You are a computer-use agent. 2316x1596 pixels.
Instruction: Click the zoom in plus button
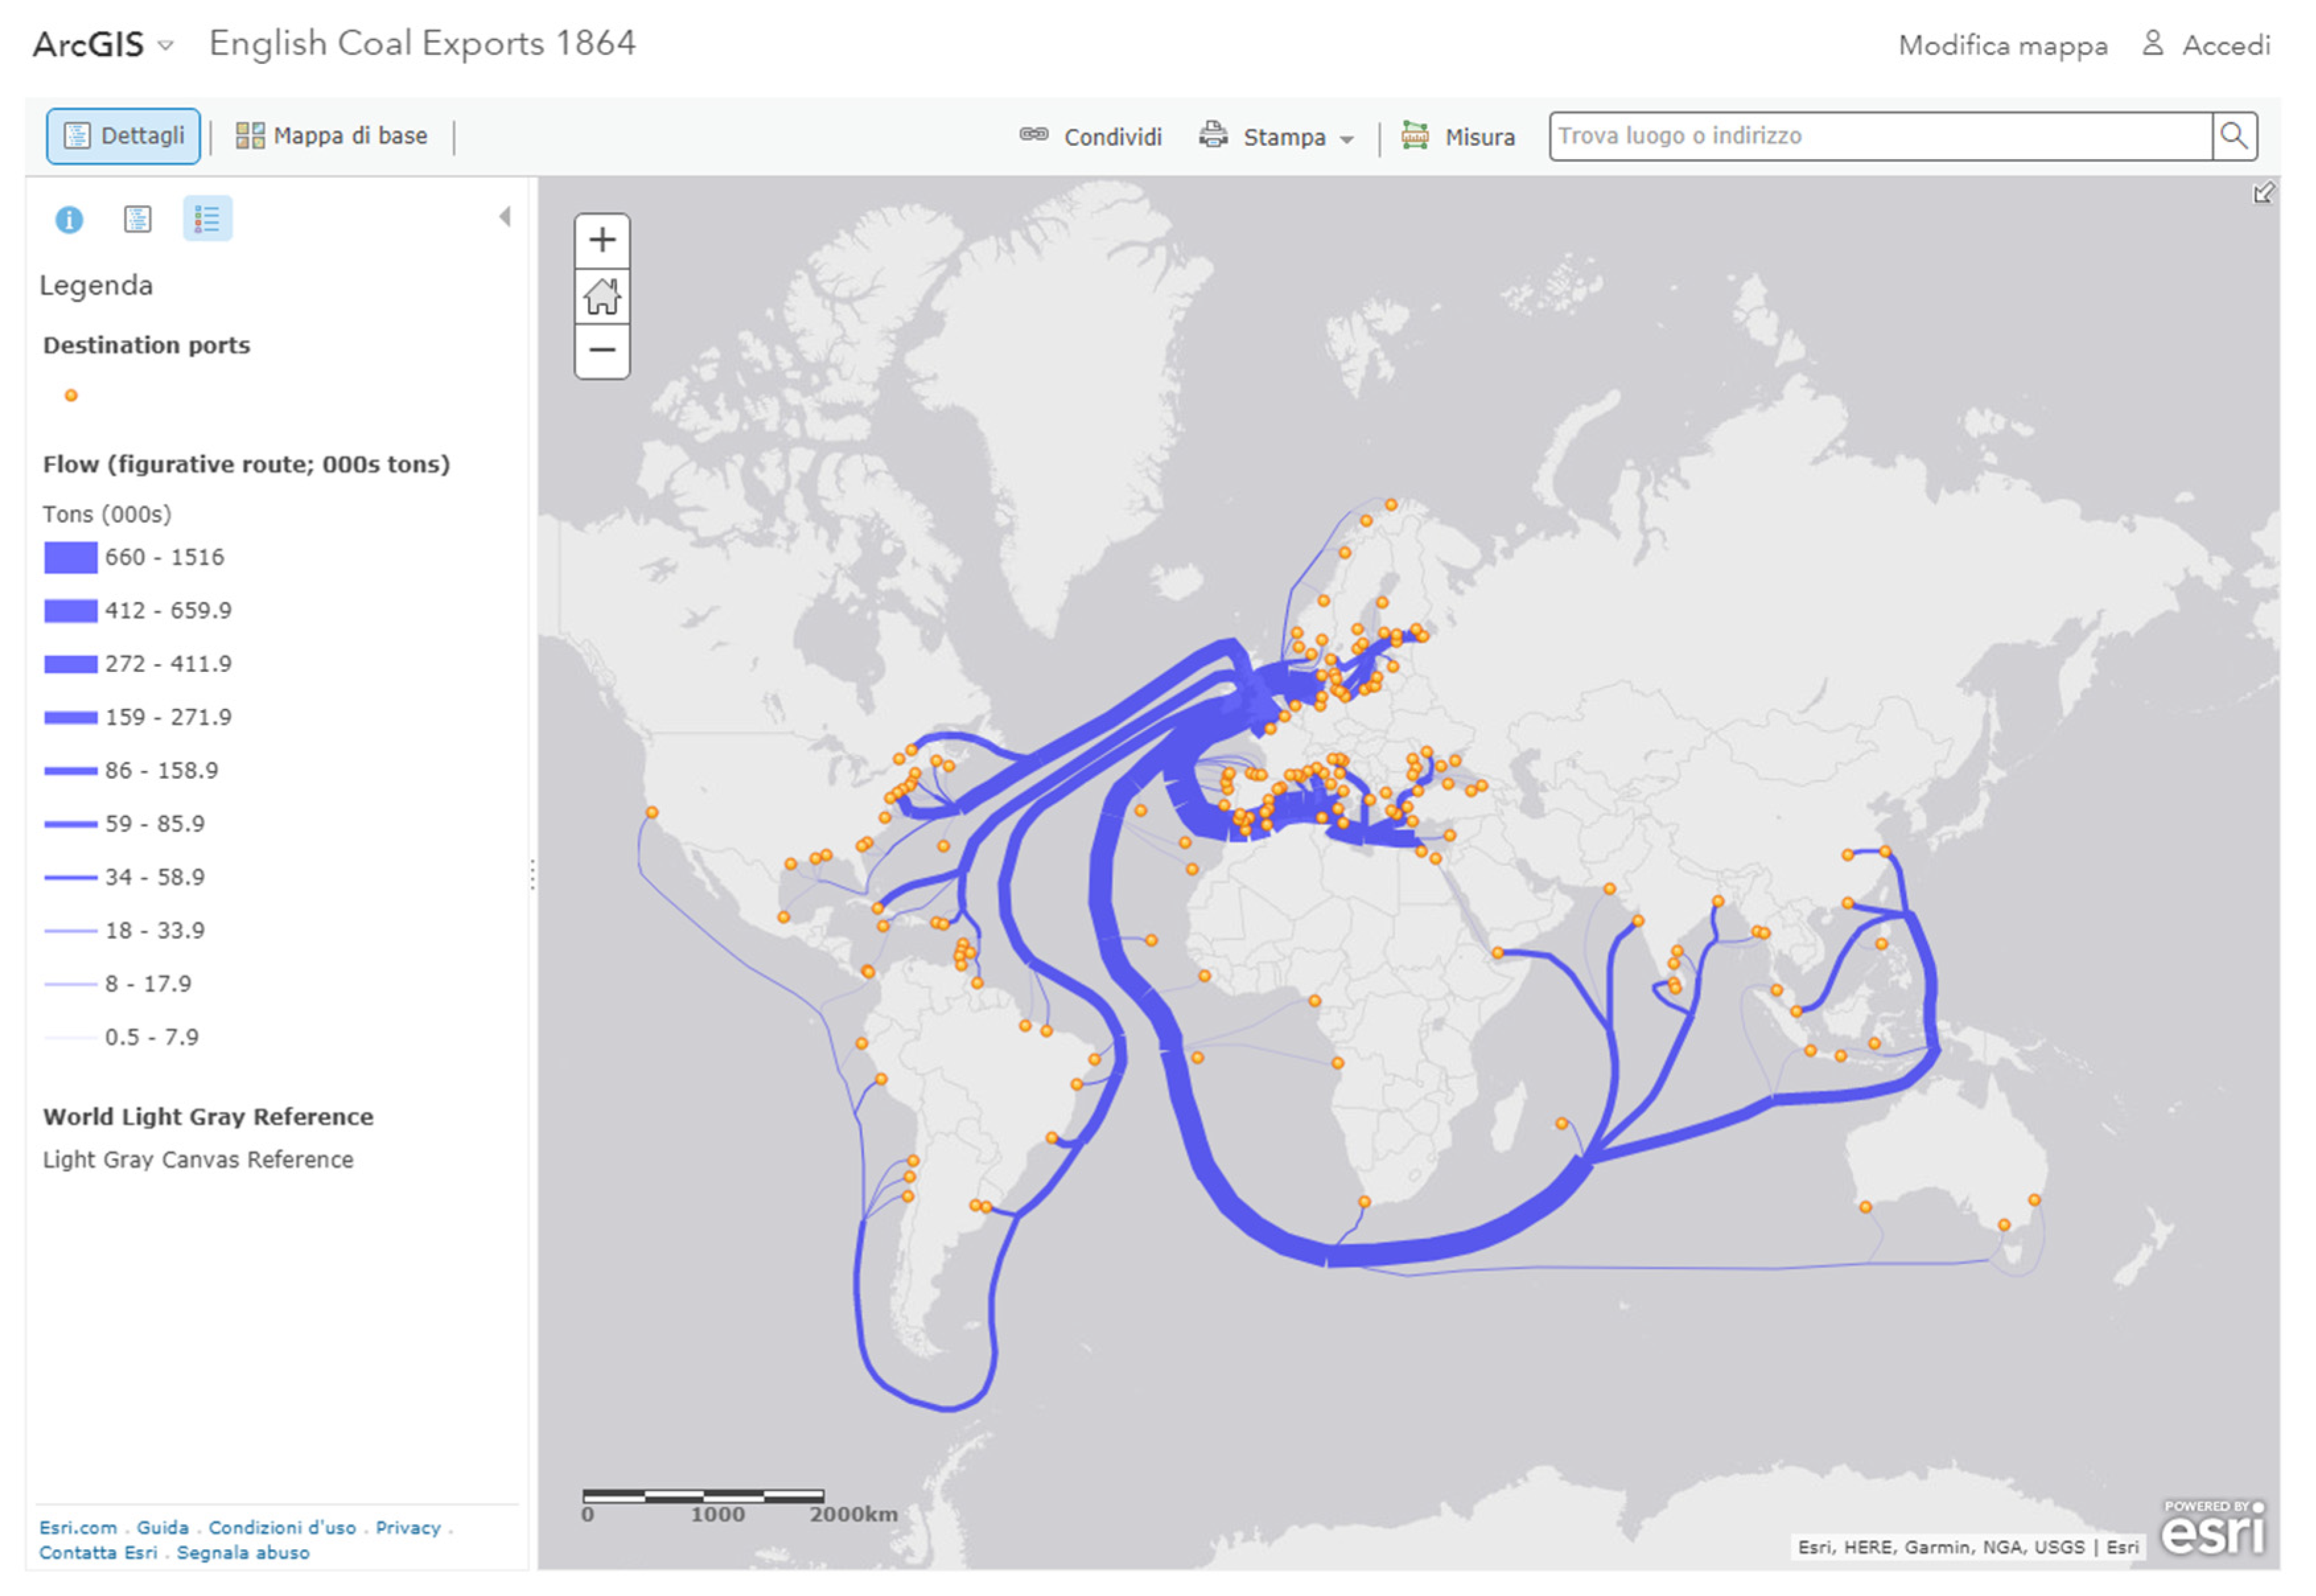[x=602, y=240]
